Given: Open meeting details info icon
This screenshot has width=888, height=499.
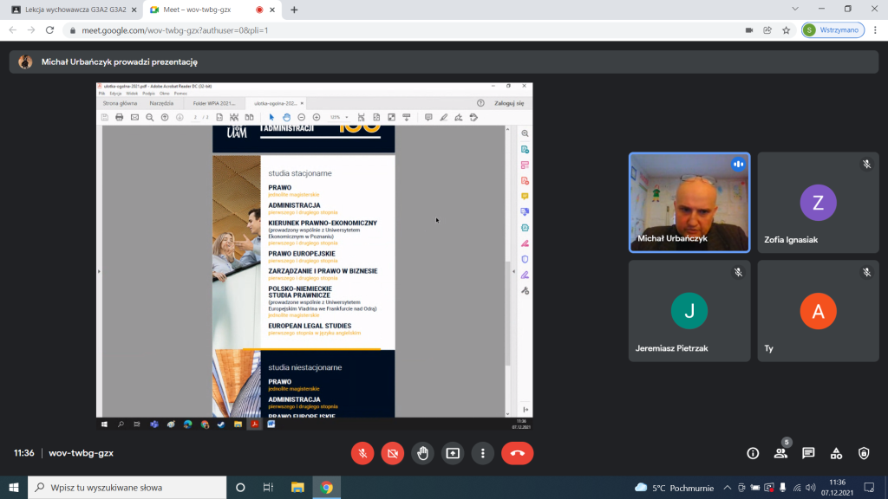Looking at the screenshot, I should [x=753, y=453].
